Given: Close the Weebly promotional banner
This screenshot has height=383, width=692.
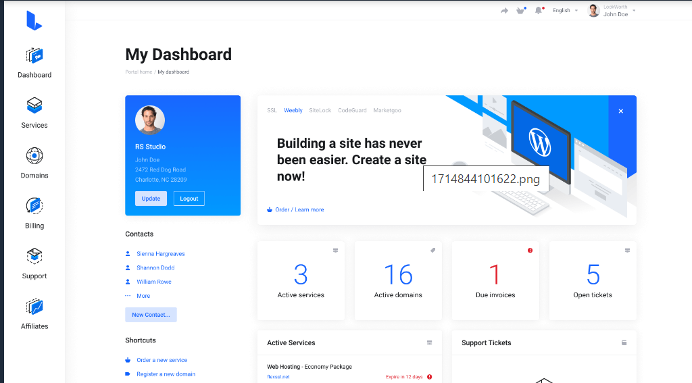Looking at the screenshot, I should [621, 111].
